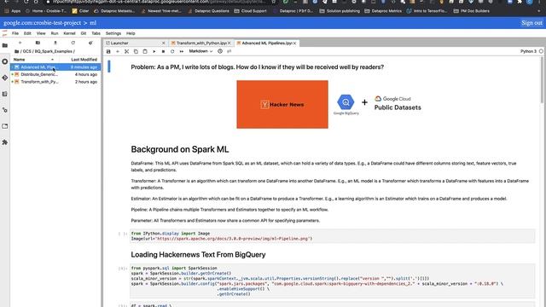
Task: Click the root folder icon in breadcrumb
Action: [x=17, y=51]
